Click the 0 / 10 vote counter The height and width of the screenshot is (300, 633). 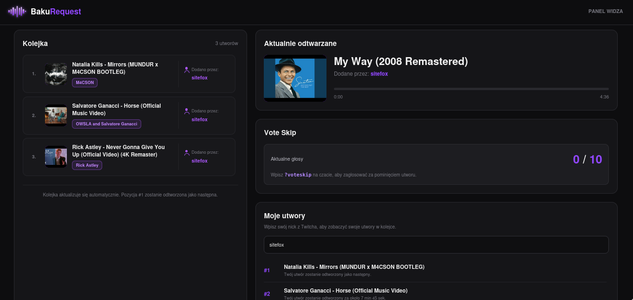pos(587,160)
